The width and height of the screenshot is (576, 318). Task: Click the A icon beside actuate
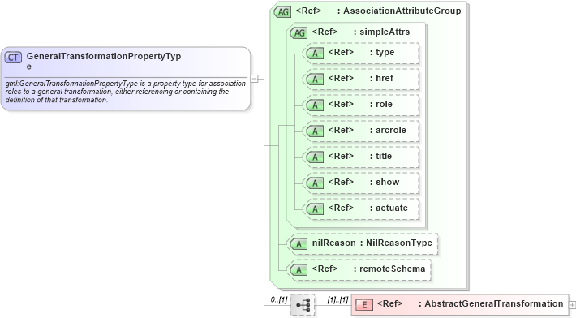point(315,209)
